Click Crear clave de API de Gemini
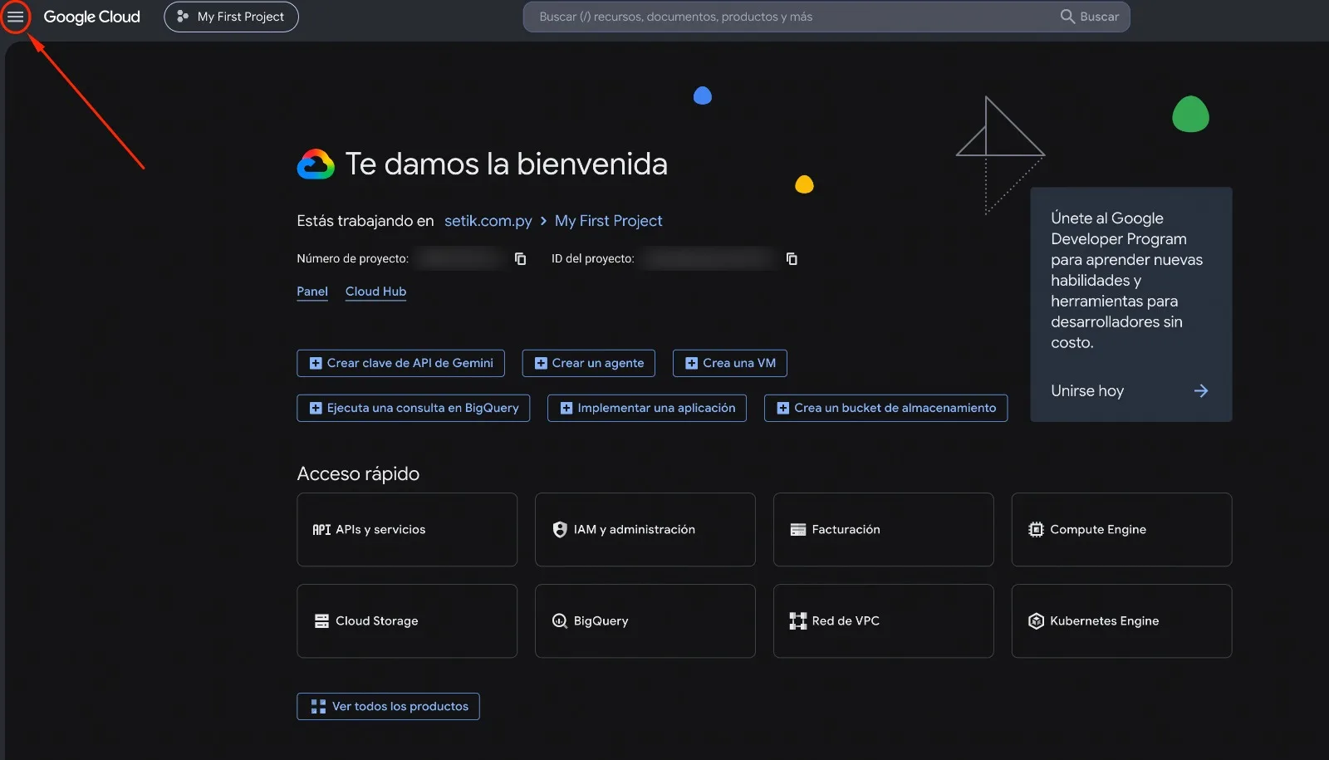Screen dimensions: 1329x760 click(400, 363)
